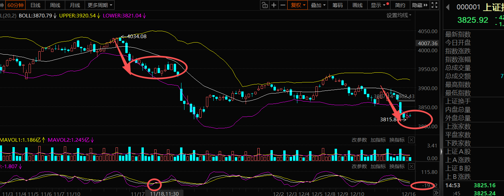This screenshot has height=196, width=504.
Task: Open the 筹码 chip distribution view
Action: pyautogui.click(x=338, y=5)
